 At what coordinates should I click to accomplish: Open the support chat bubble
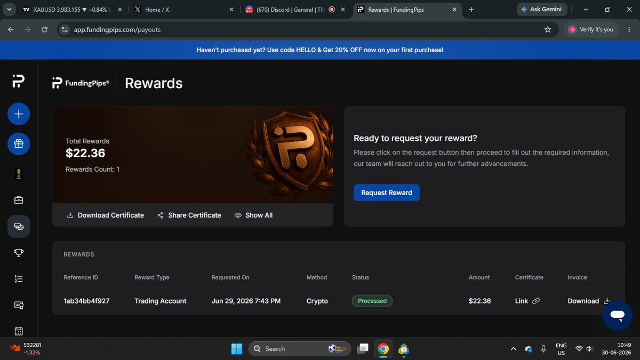(617, 315)
